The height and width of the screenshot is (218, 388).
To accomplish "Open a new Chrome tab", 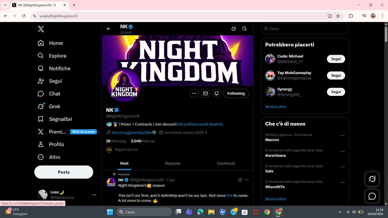I will pos(74,5).
